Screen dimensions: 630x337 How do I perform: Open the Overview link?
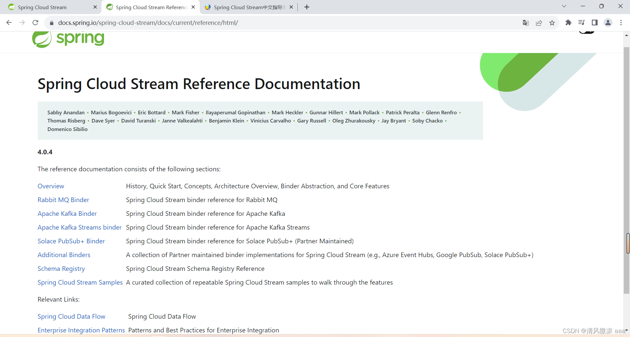(x=51, y=186)
